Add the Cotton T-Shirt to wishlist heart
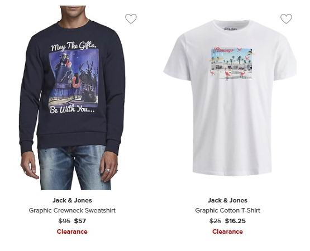The height and width of the screenshot is (251, 310). pyautogui.click(x=286, y=19)
